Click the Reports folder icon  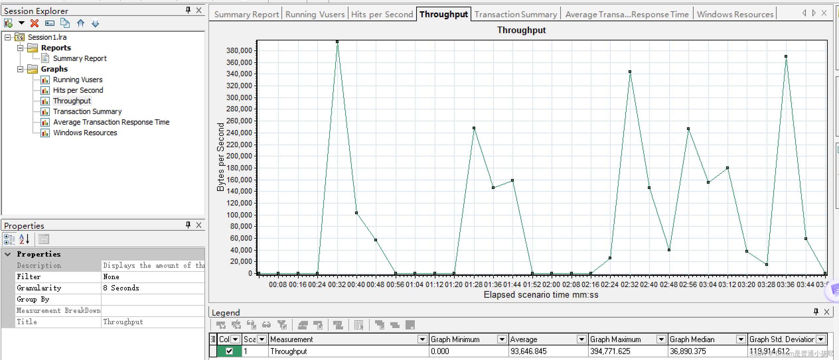tap(33, 48)
